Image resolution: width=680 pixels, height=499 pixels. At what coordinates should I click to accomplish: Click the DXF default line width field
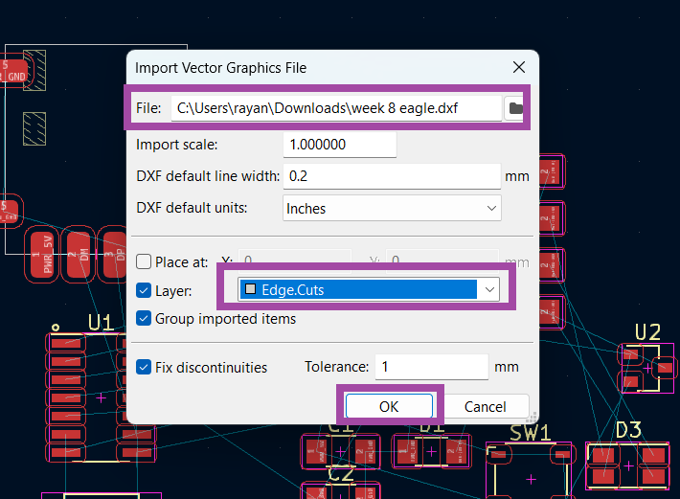pyautogui.click(x=392, y=176)
